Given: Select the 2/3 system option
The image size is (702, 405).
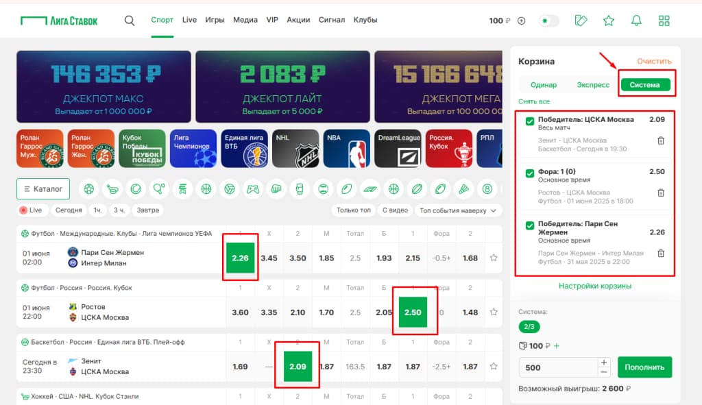Looking at the screenshot, I should click(x=529, y=327).
